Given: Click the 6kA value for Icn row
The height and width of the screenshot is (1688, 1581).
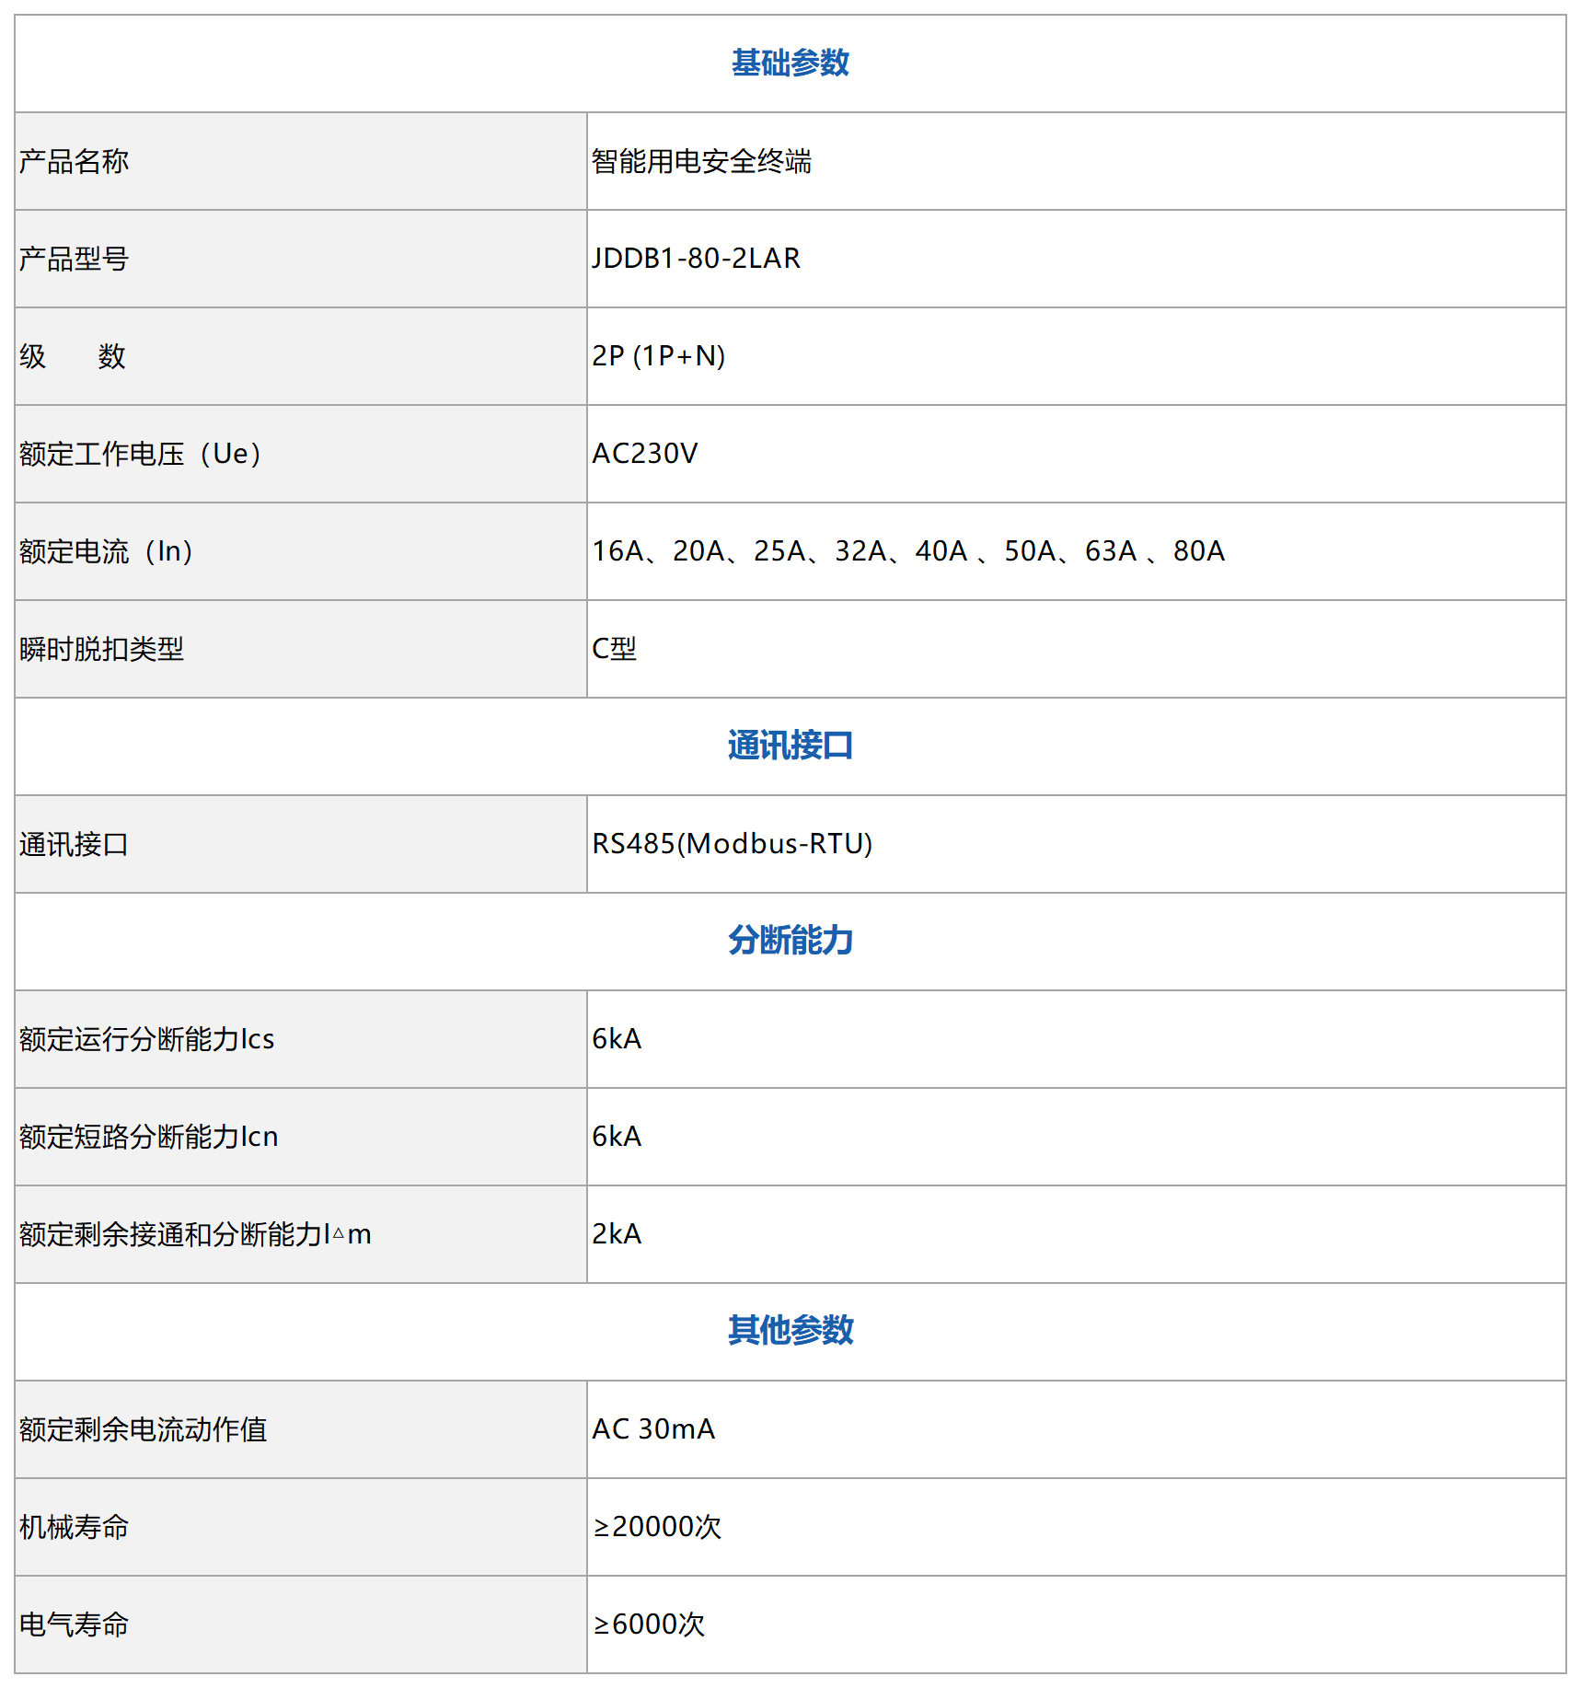Looking at the screenshot, I should tap(616, 1137).
